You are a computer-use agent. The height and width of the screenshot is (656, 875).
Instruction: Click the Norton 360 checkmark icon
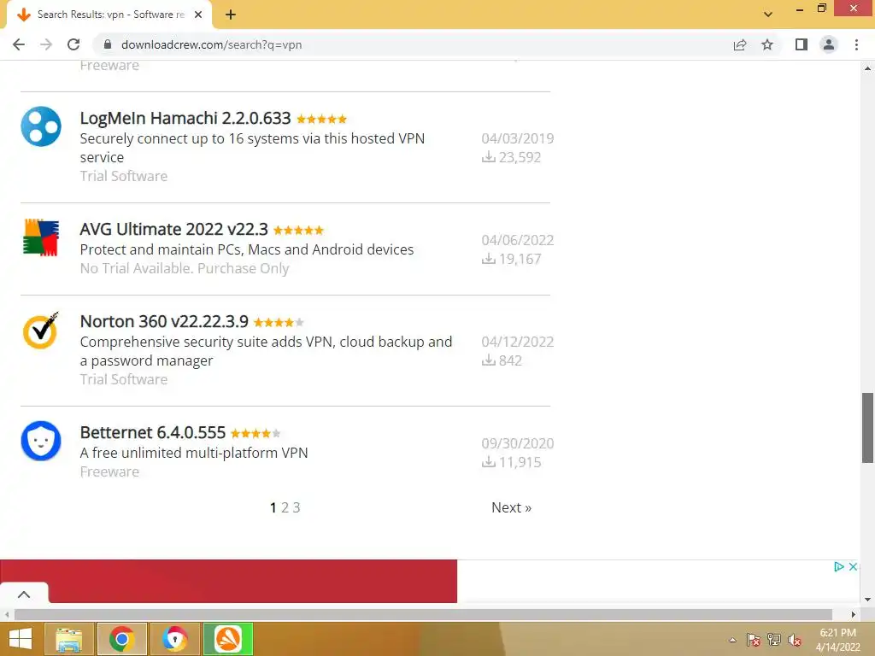tap(41, 331)
